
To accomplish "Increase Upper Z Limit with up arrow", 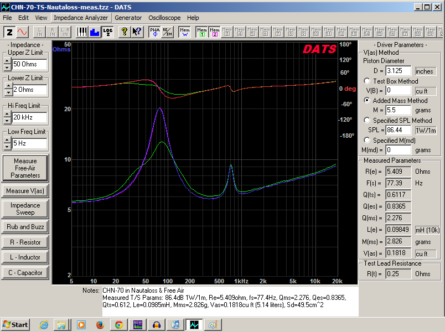I will [7, 61].
